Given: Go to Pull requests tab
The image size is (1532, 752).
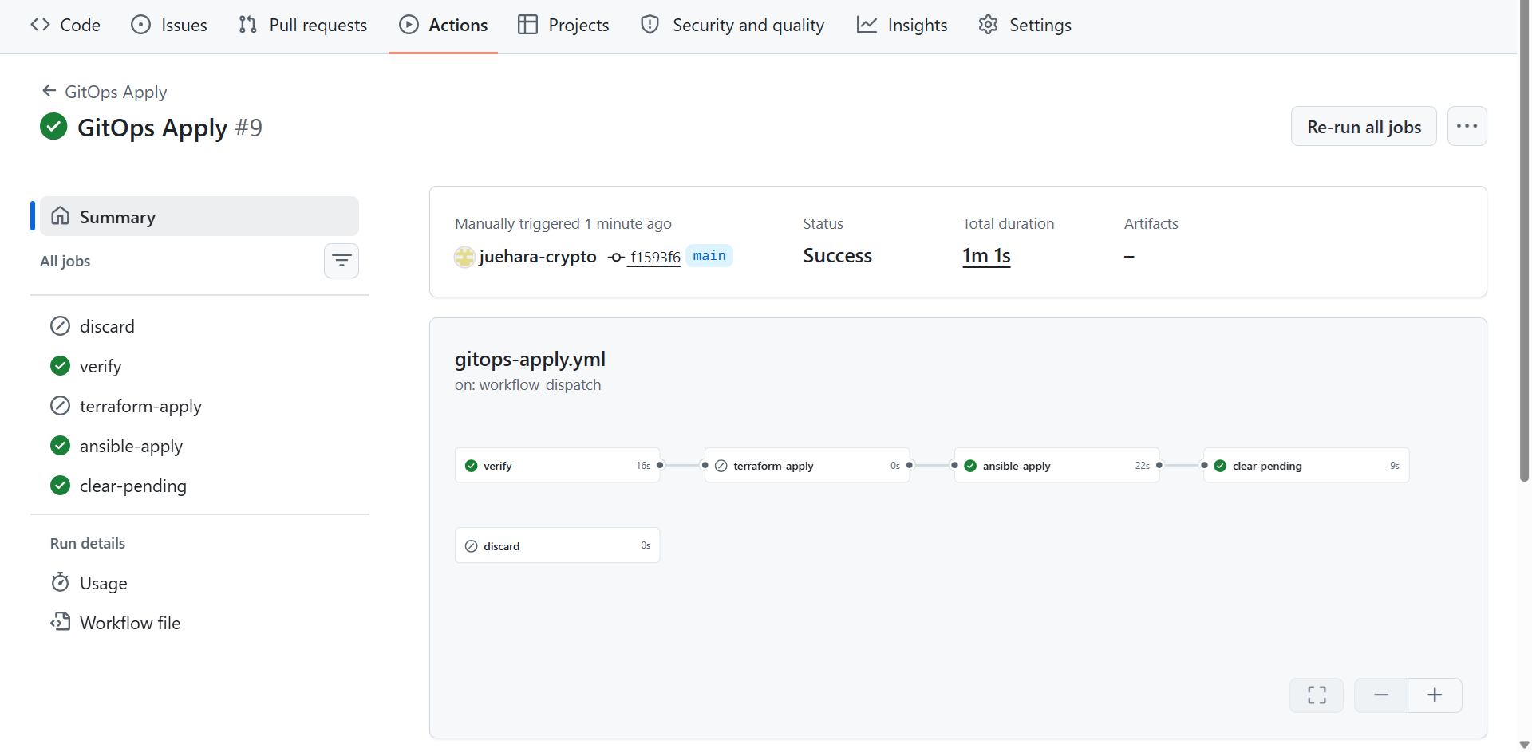Looking at the screenshot, I should [303, 25].
